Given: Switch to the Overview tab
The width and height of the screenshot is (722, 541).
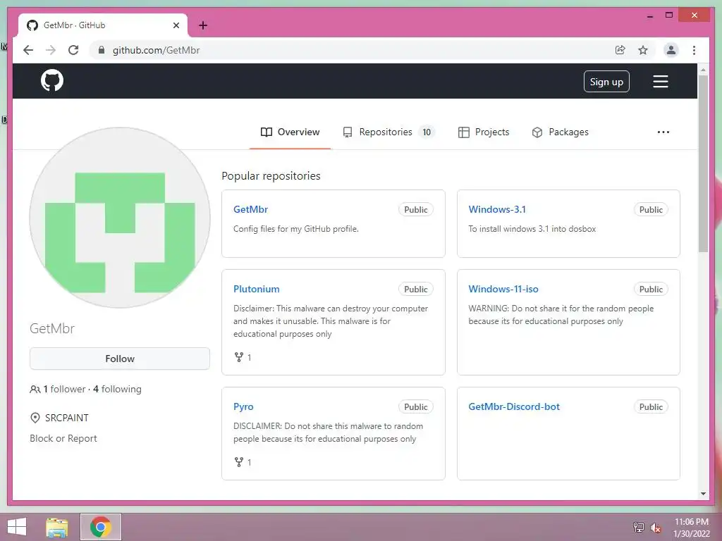Looking at the screenshot, I should tap(290, 132).
